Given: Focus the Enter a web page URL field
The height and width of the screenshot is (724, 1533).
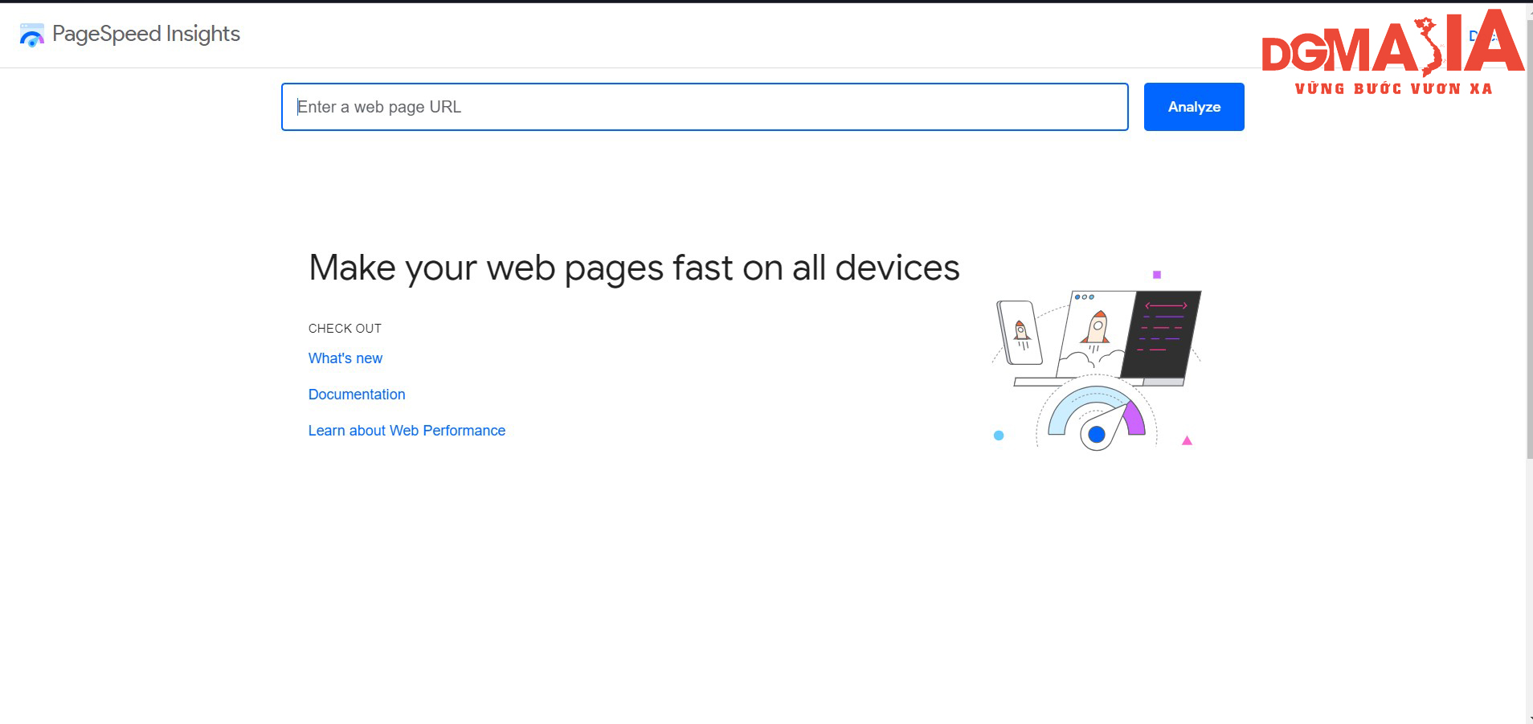Looking at the screenshot, I should pyautogui.click(x=705, y=107).
